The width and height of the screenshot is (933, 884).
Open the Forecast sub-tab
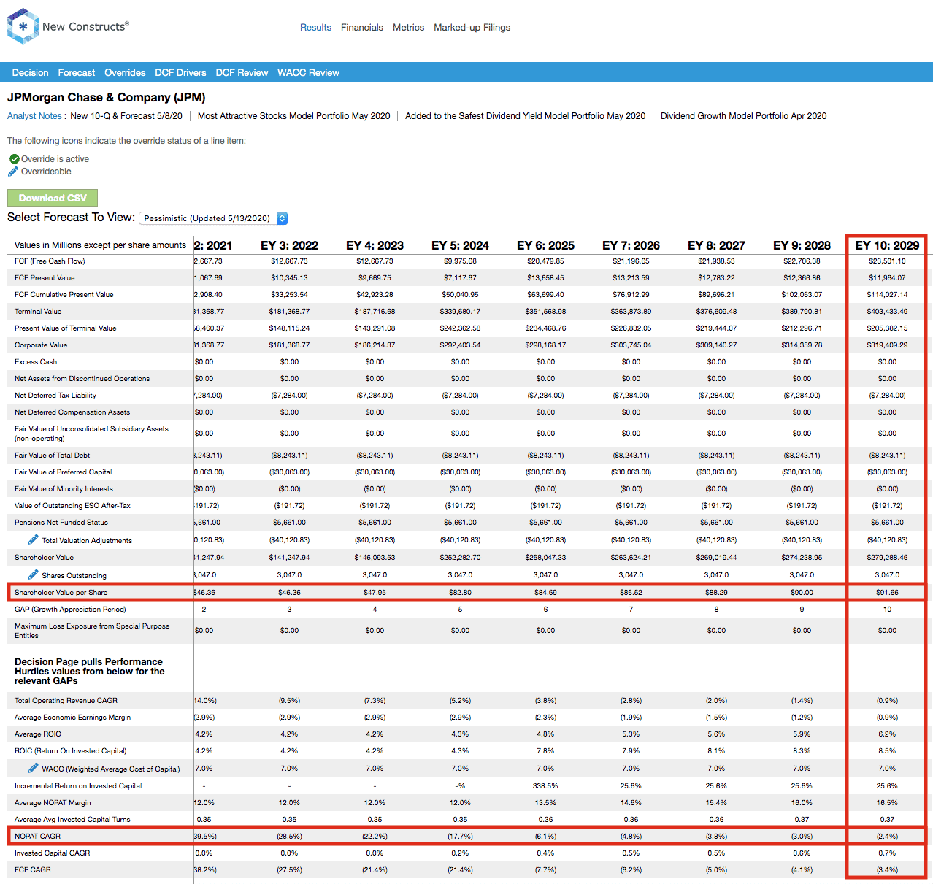click(x=77, y=73)
